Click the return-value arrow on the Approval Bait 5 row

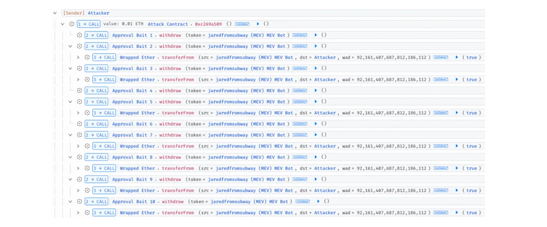pos(315,102)
